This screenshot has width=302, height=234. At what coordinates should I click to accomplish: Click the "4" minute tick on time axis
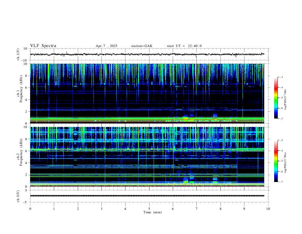tap(125, 209)
